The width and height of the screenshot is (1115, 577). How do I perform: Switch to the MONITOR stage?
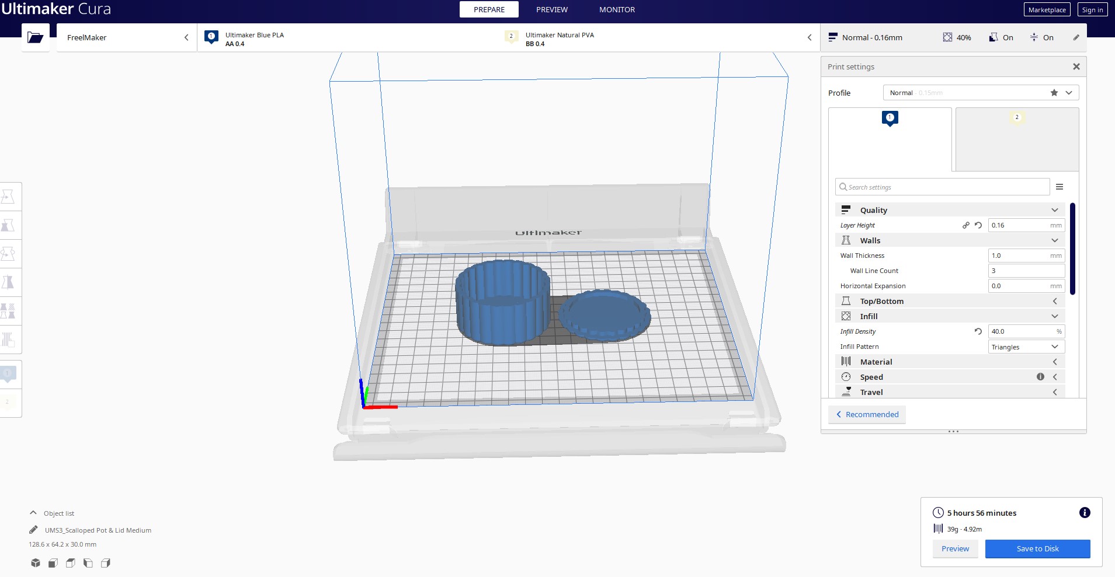click(x=617, y=9)
